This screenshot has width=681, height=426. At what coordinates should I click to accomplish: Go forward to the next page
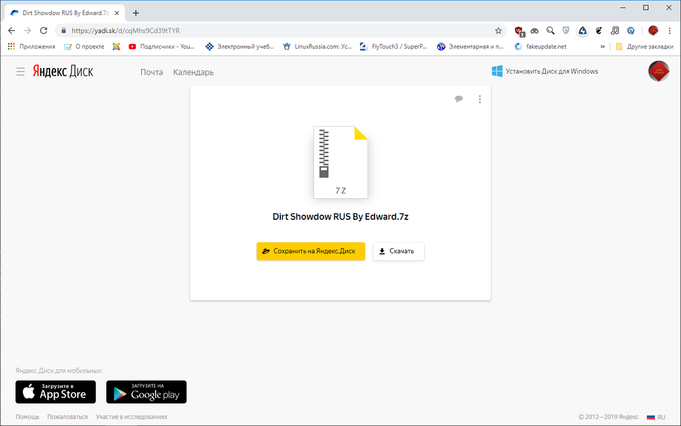27,31
